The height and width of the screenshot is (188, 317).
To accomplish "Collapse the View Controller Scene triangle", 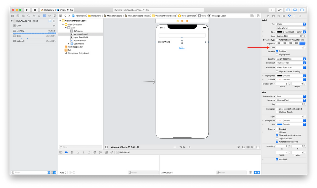I will (x=60, y=21).
